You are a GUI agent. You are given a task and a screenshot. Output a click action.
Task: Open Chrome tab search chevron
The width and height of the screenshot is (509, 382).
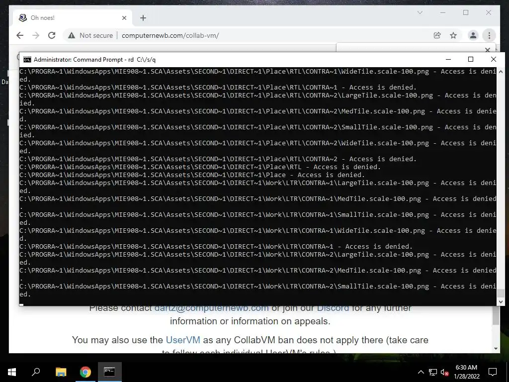tap(420, 12)
